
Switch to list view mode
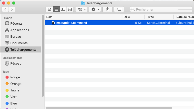click(x=56, y=9)
